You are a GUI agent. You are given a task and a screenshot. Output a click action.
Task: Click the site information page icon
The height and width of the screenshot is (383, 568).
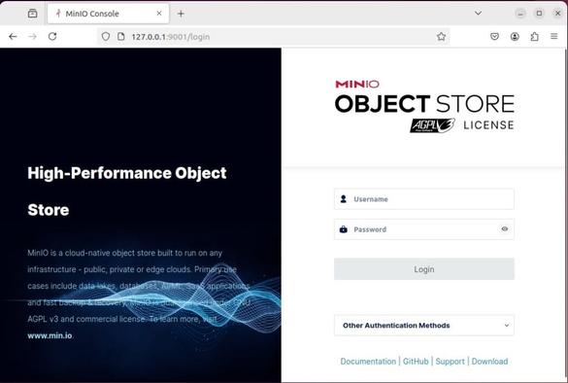[121, 37]
